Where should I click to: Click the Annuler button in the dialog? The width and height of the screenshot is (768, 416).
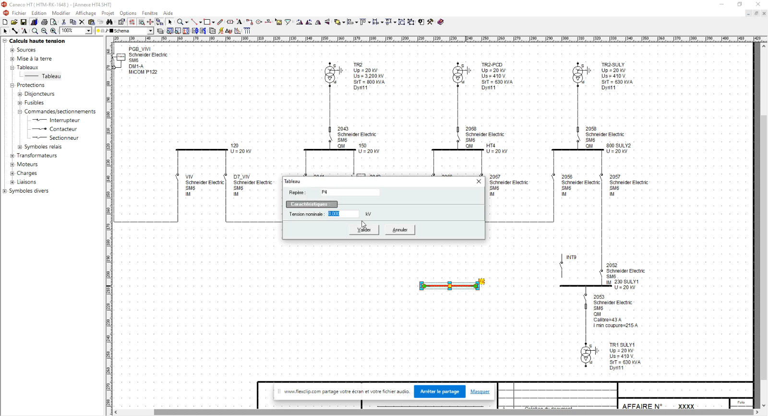click(400, 230)
